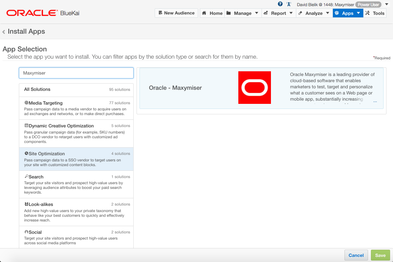Expand the Apps menu arrow
The height and width of the screenshot is (262, 393).
(359, 13)
